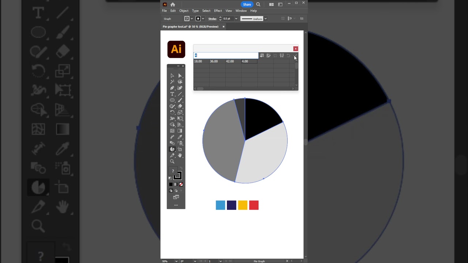Close the graph data window
The image size is (468, 263).
[x=295, y=49]
